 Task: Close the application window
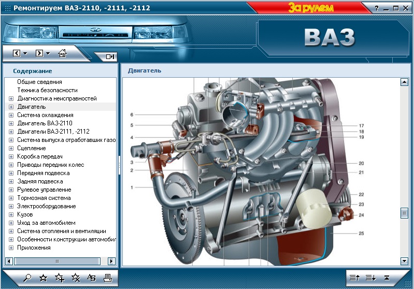tap(406, 8)
